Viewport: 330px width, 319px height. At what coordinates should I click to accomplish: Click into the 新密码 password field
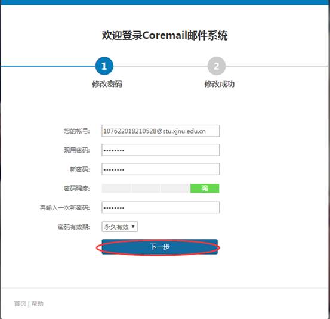[161, 169]
